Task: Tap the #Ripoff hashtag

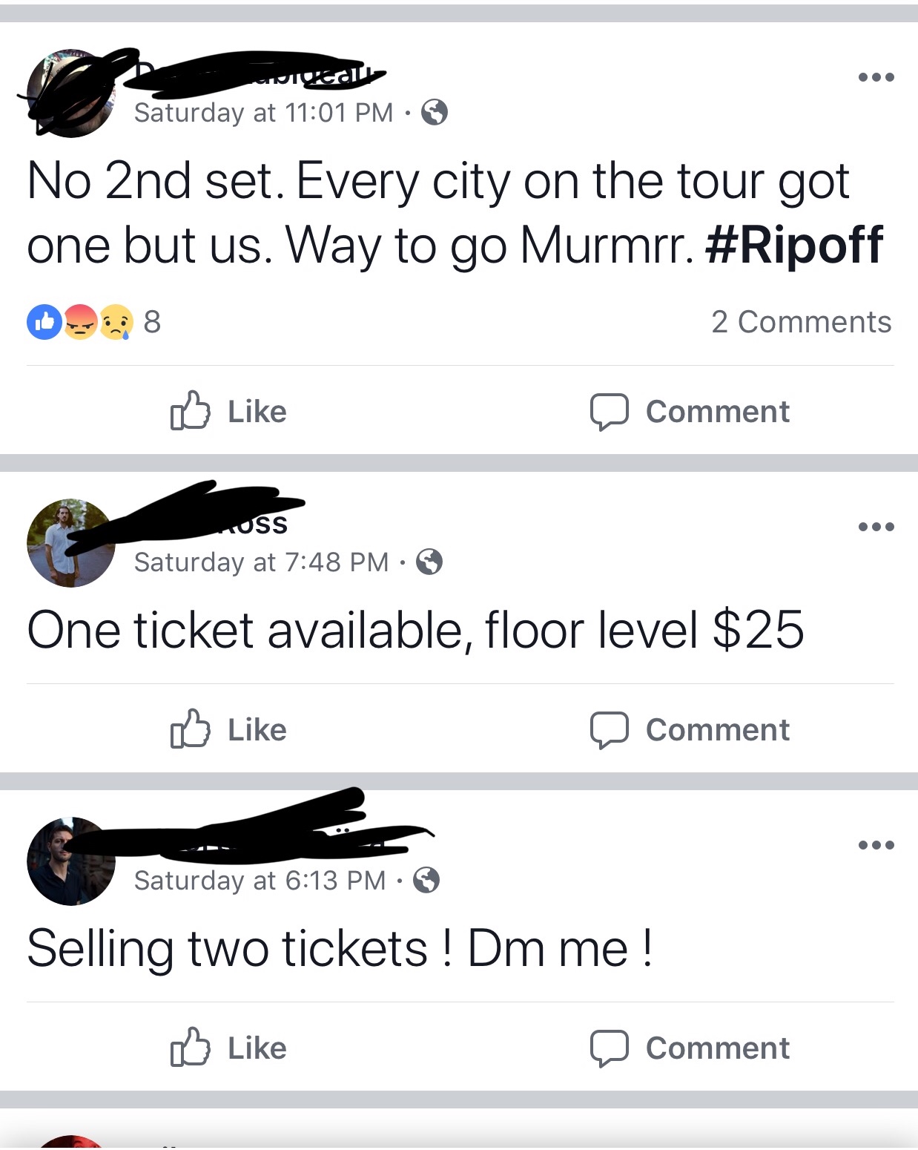Action: [x=793, y=245]
